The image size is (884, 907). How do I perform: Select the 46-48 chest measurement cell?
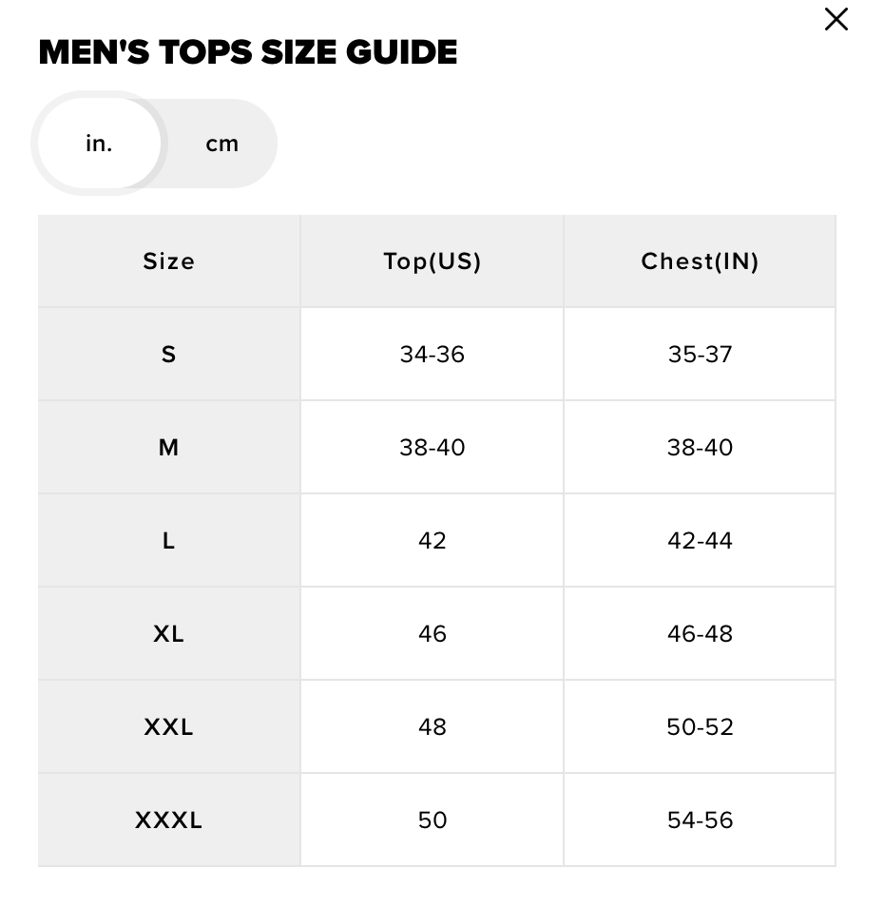[x=700, y=634]
